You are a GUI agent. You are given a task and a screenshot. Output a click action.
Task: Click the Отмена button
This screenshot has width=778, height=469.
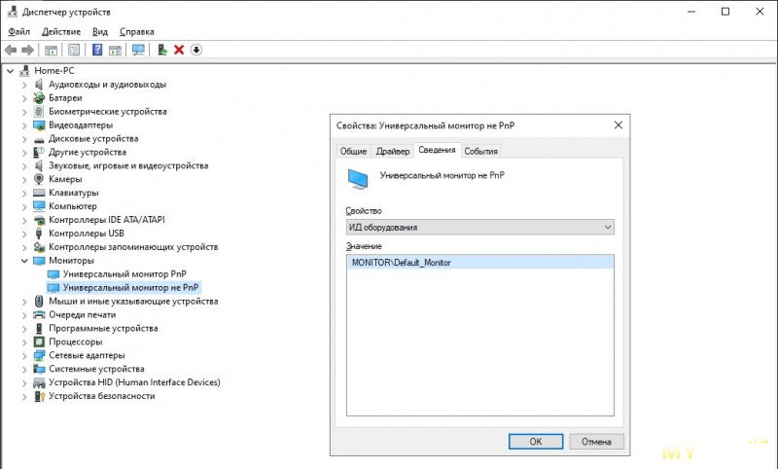[x=596, y=441]
